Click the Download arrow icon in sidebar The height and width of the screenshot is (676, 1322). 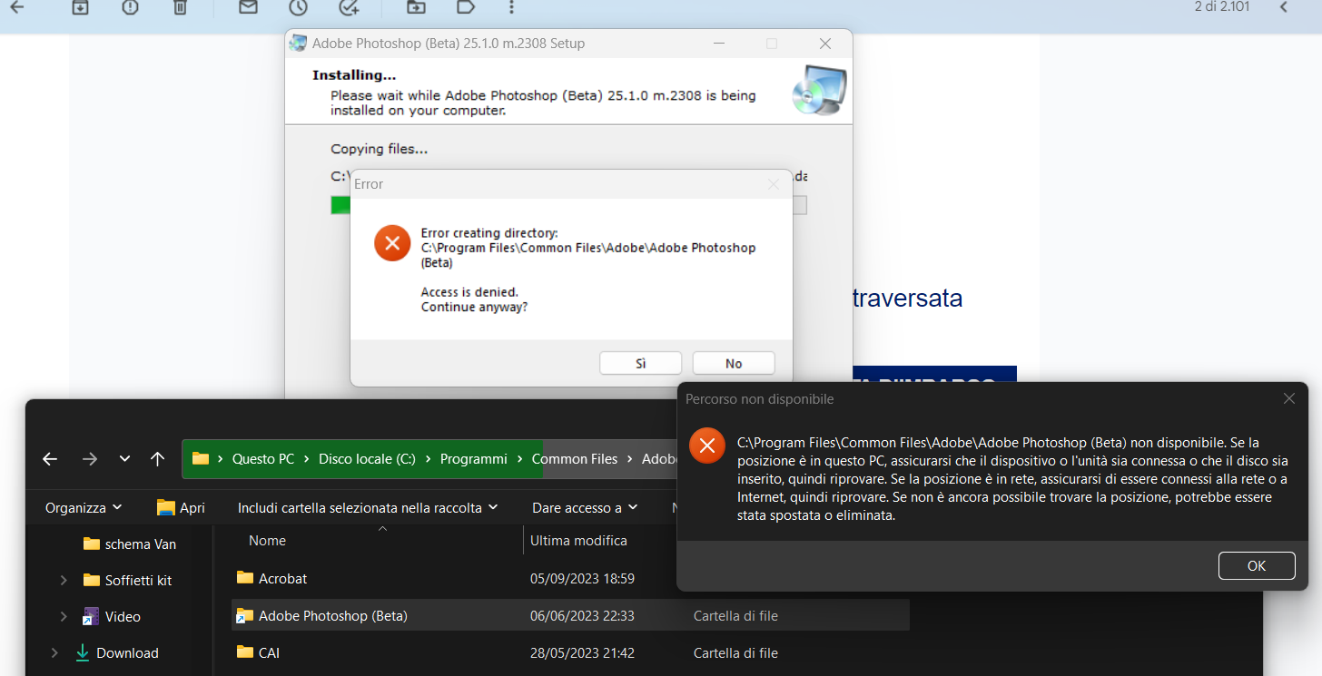coord(83,652)
